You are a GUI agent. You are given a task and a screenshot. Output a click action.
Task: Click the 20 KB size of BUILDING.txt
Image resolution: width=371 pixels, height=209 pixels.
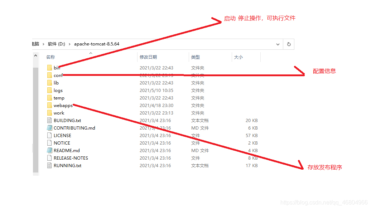tap(251, 121)
